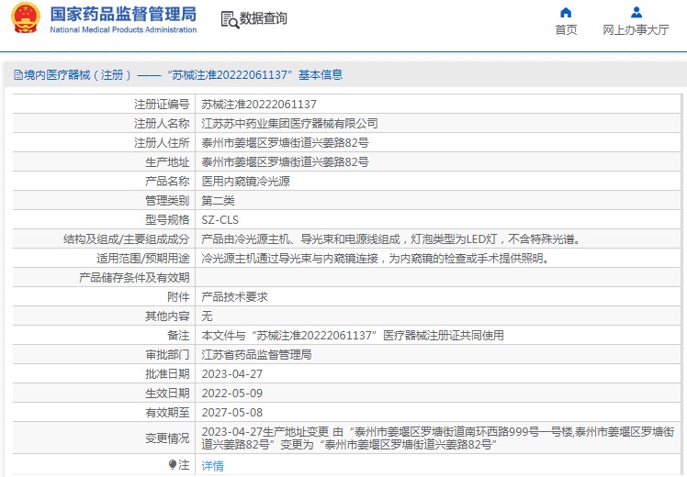Click the national emblem logo

click(x=26, y=18)
